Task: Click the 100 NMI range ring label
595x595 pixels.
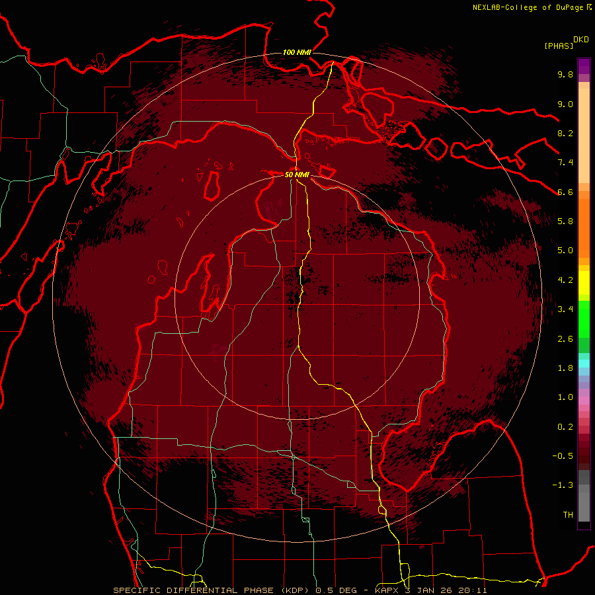Action: pos(297,52)
